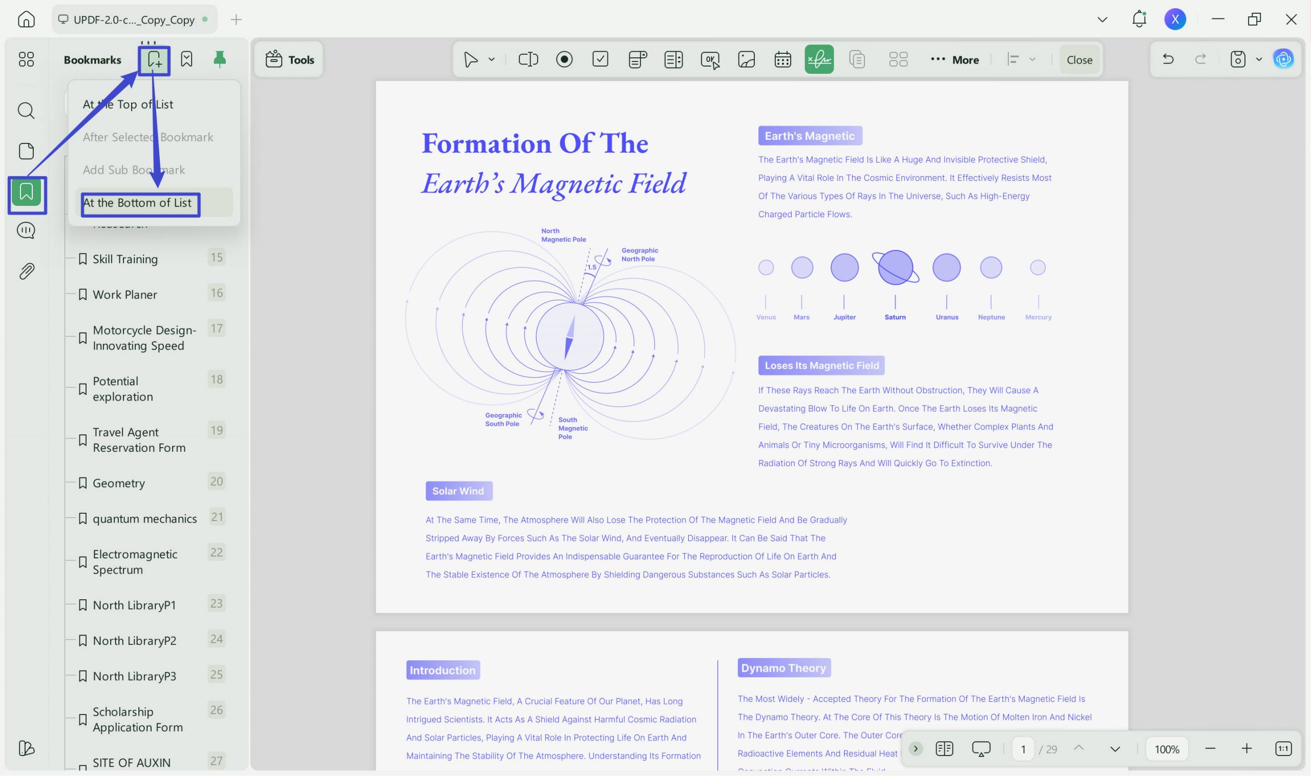This screenshot has height=776, width=1311.
Task: Click the Save icon
Action: pyautogui.click(x=1238, y=59)
